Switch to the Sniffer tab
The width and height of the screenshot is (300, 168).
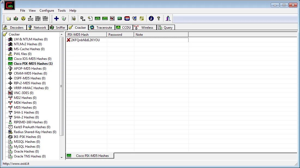[x=58, y=27]
